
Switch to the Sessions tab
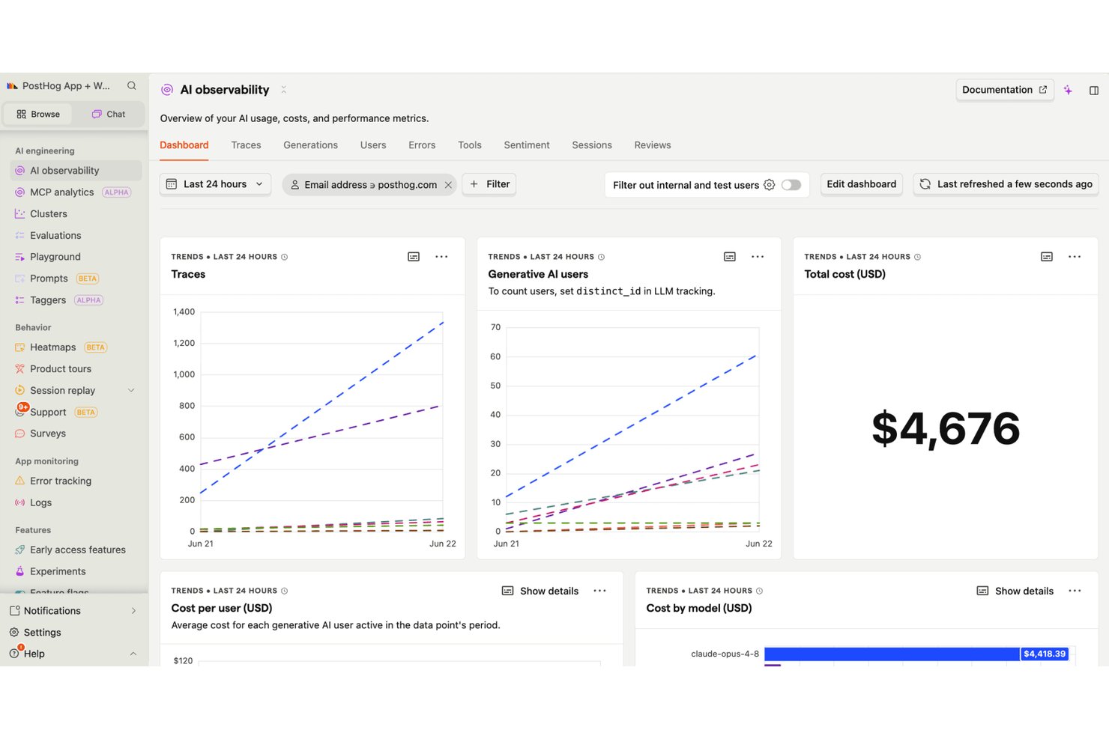pyautogui.click(x=592, y=145)
